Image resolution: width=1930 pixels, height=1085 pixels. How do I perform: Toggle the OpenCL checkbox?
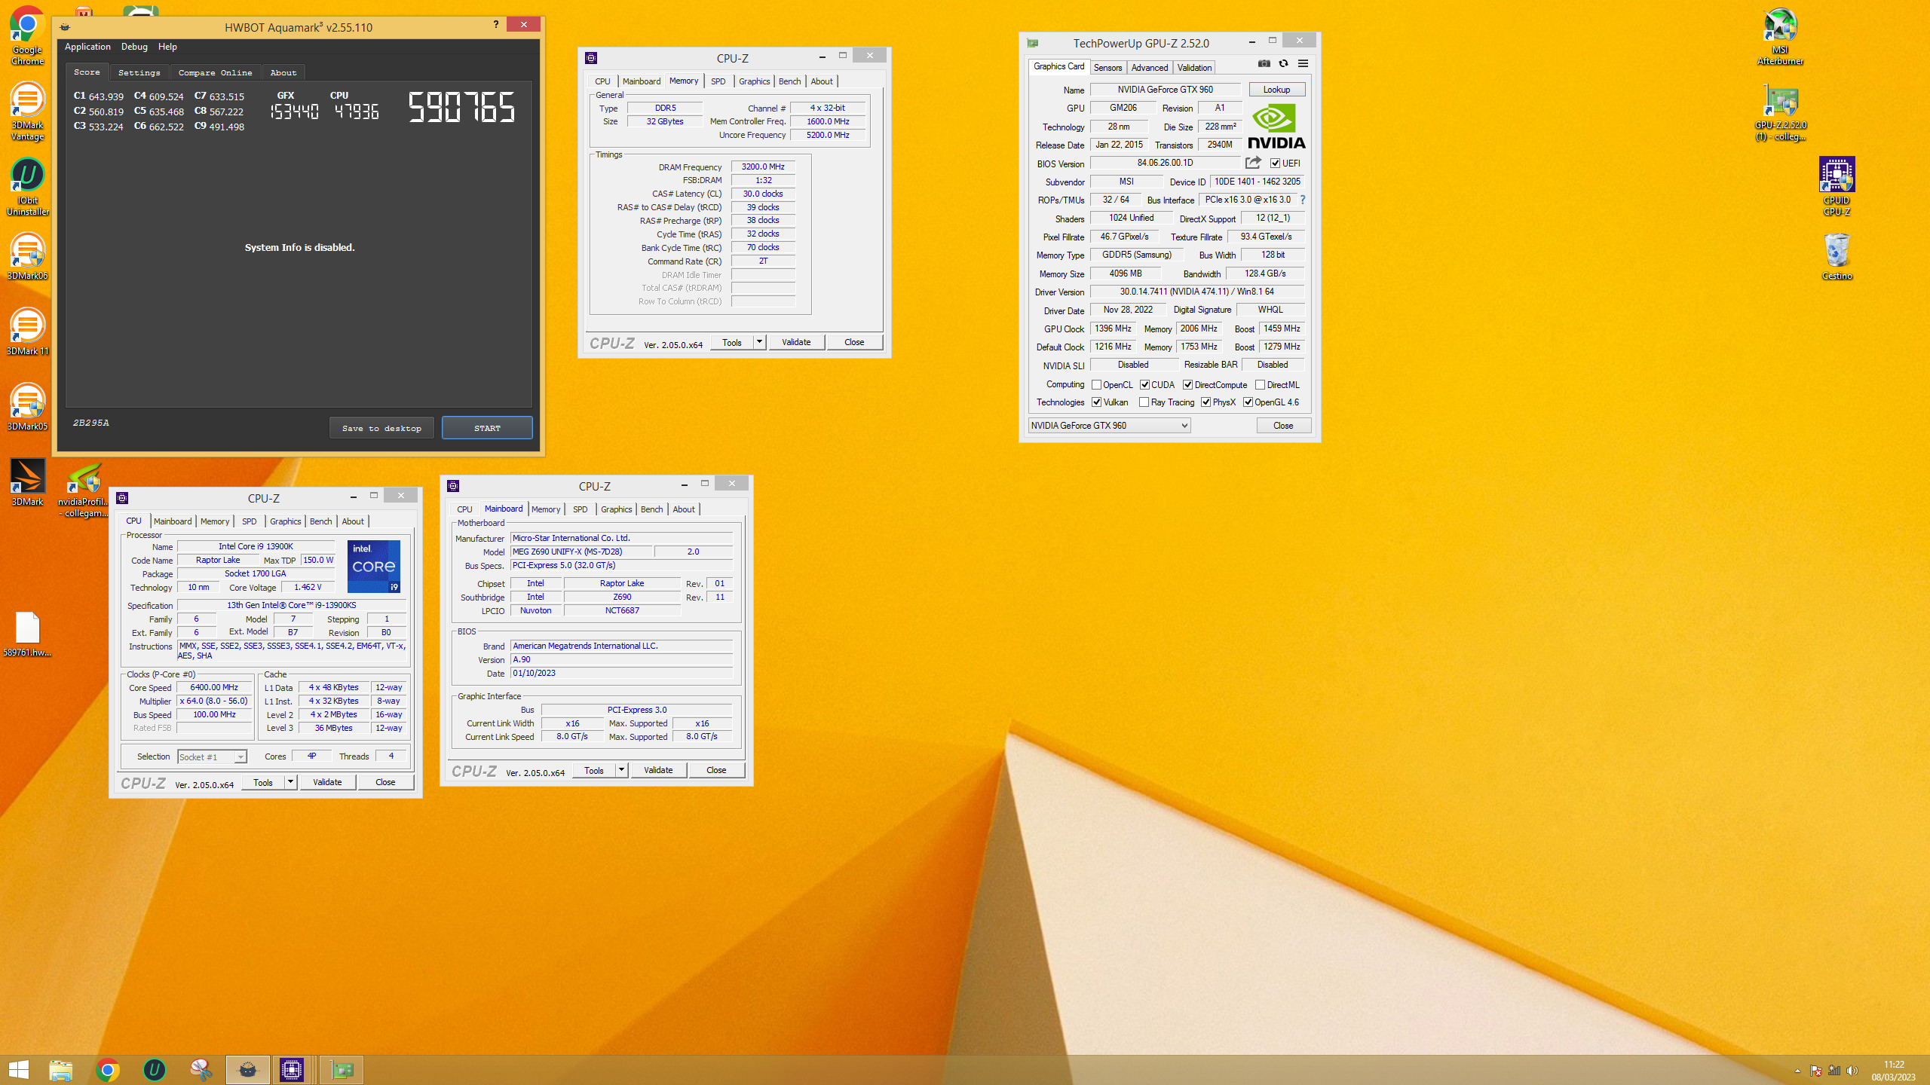click(1096, 385)
